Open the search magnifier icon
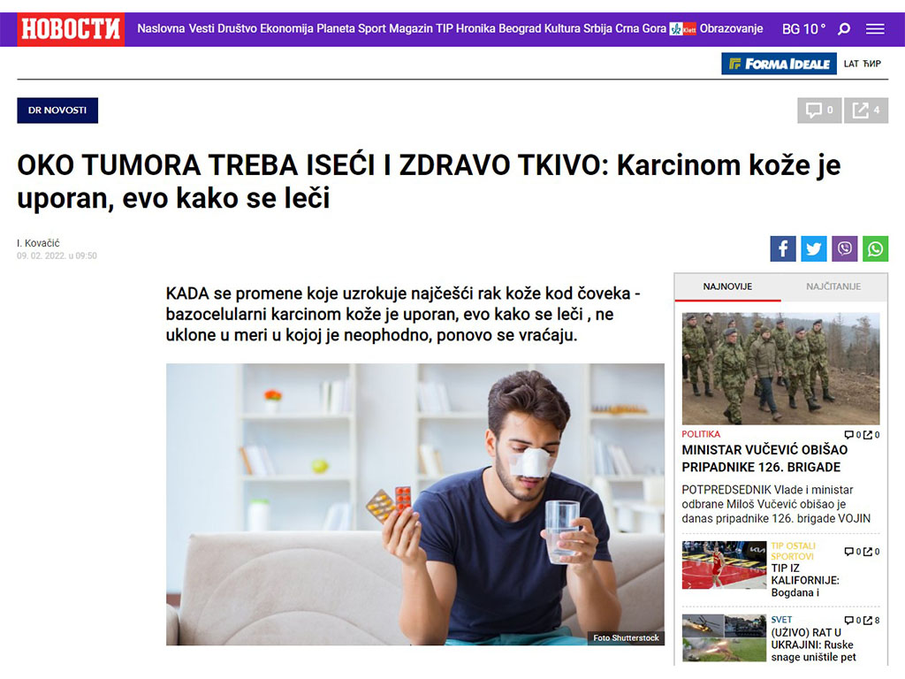 tap(844, 29)
